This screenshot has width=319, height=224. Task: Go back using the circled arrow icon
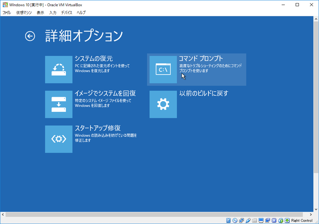point(30,36)
